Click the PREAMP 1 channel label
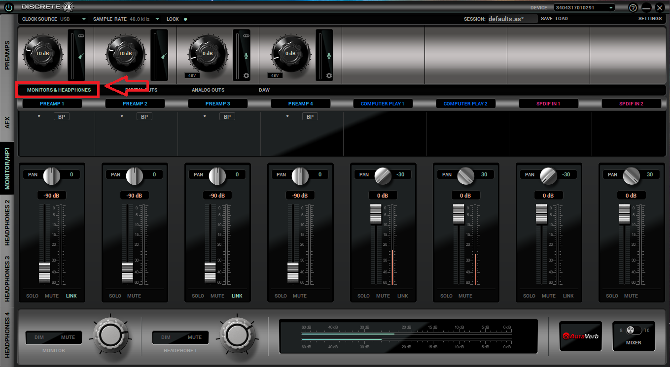 (52, 104)
